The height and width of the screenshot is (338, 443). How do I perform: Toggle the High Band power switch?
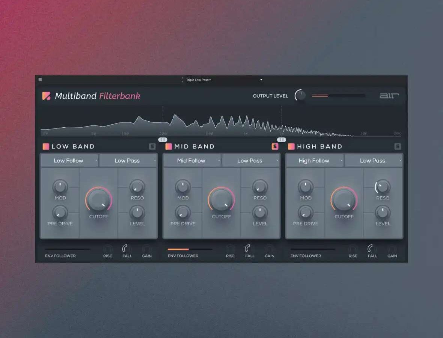(x=291, y=146)
